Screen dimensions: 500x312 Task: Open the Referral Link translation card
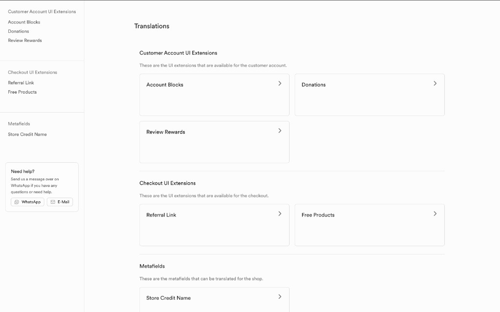tap(214, 225)
